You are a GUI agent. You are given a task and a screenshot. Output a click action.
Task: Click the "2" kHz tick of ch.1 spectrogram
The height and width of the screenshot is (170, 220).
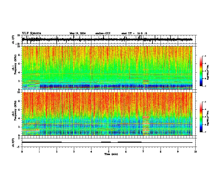point(19,81)
